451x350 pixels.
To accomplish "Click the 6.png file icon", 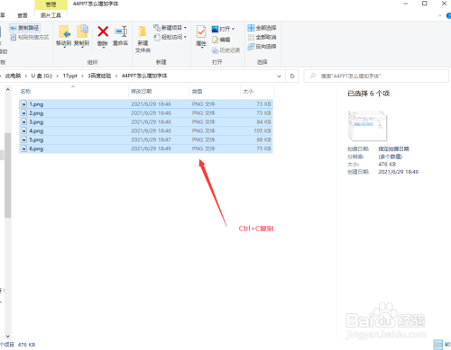I will tap(24, 148).
